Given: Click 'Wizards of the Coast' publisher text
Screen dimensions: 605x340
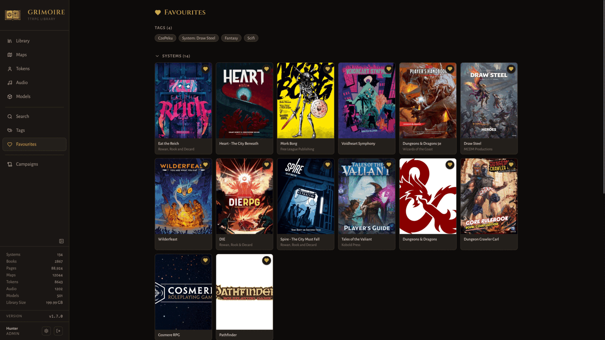Looking at the screenshot, I should pos(417,149).
